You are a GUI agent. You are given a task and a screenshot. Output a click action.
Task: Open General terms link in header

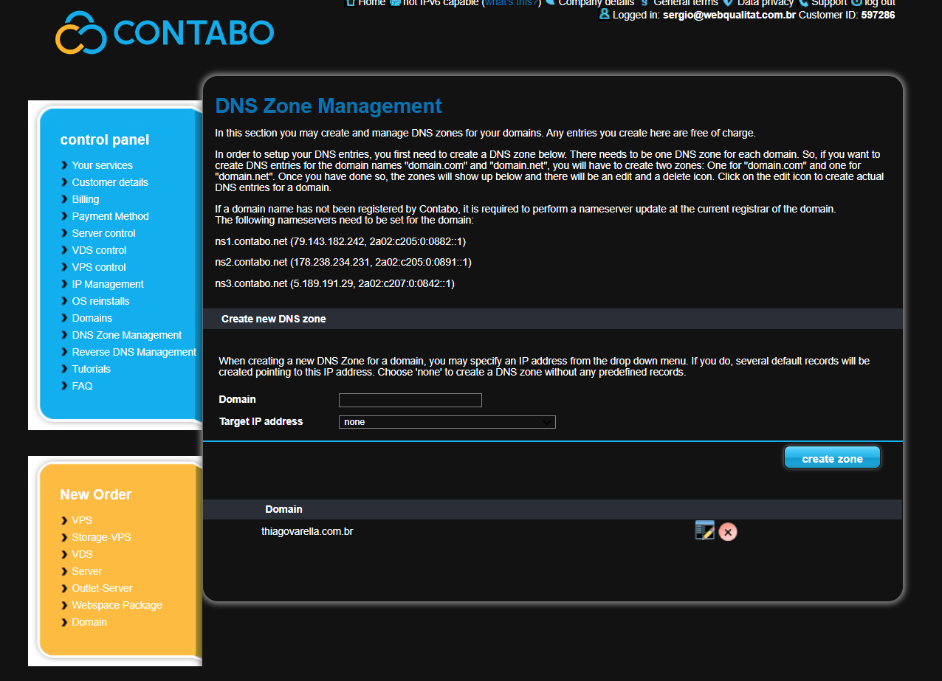coord(685,3)
